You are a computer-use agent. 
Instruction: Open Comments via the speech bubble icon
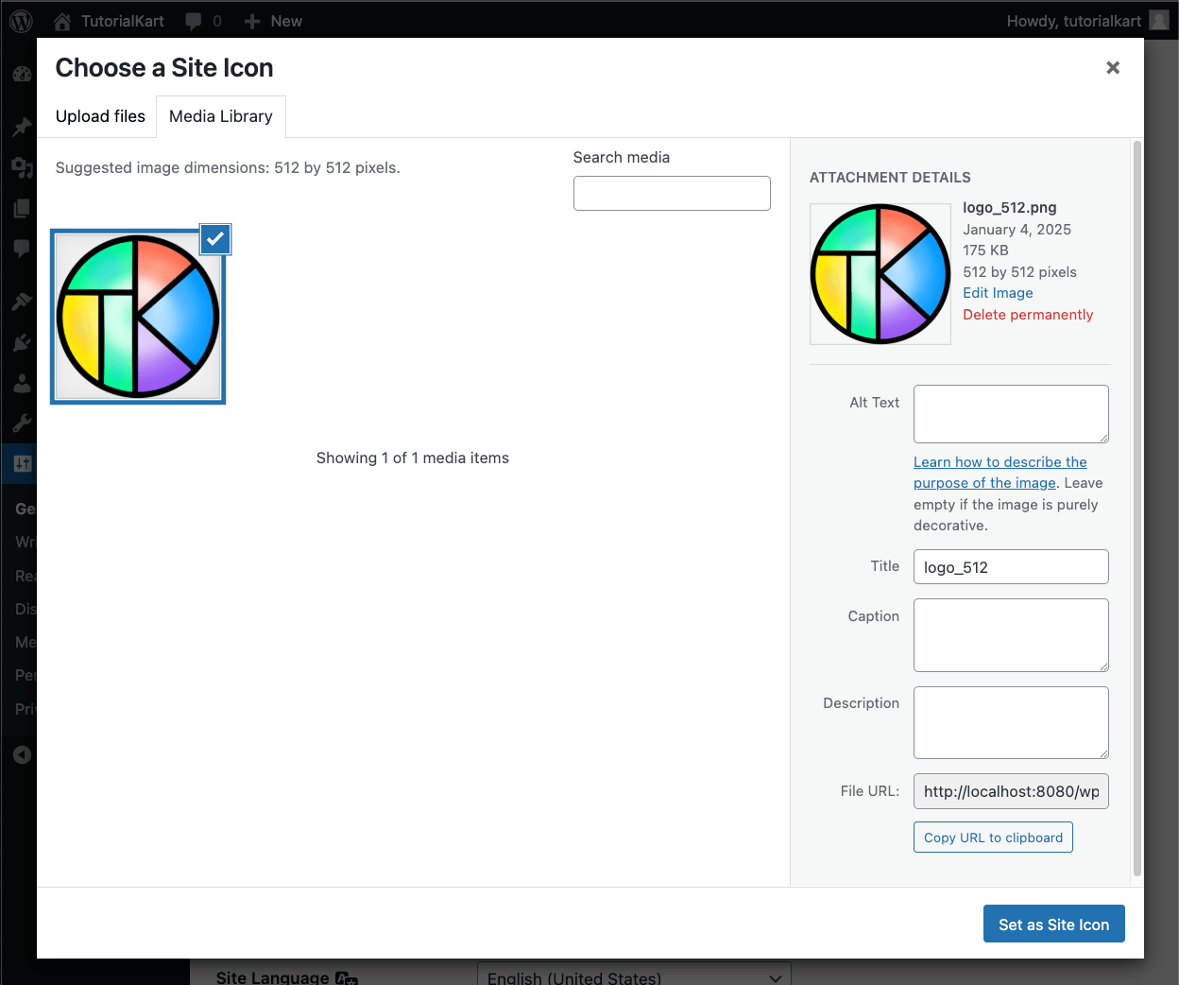pos(20,249)
